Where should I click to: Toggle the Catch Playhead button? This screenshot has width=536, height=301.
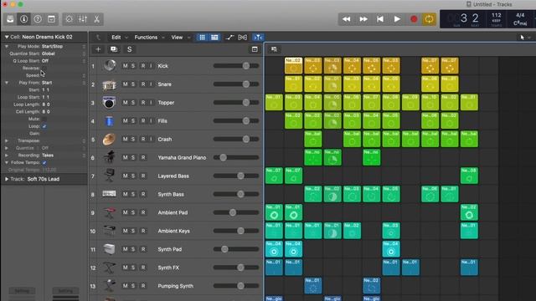pos(258,37)
